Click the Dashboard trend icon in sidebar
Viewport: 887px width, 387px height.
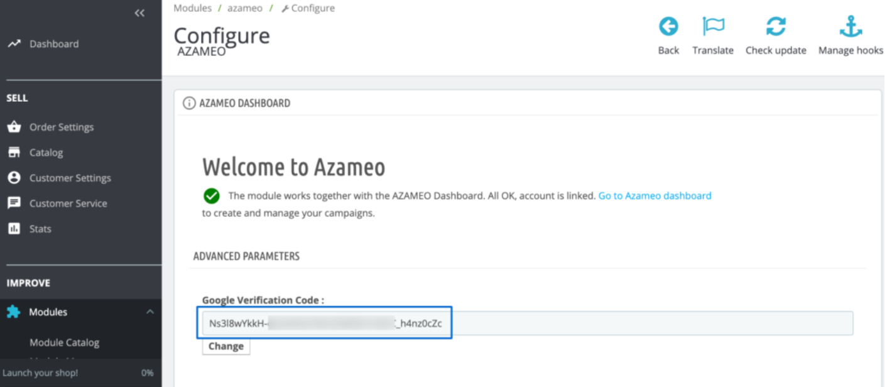click(x=14, y=44)
